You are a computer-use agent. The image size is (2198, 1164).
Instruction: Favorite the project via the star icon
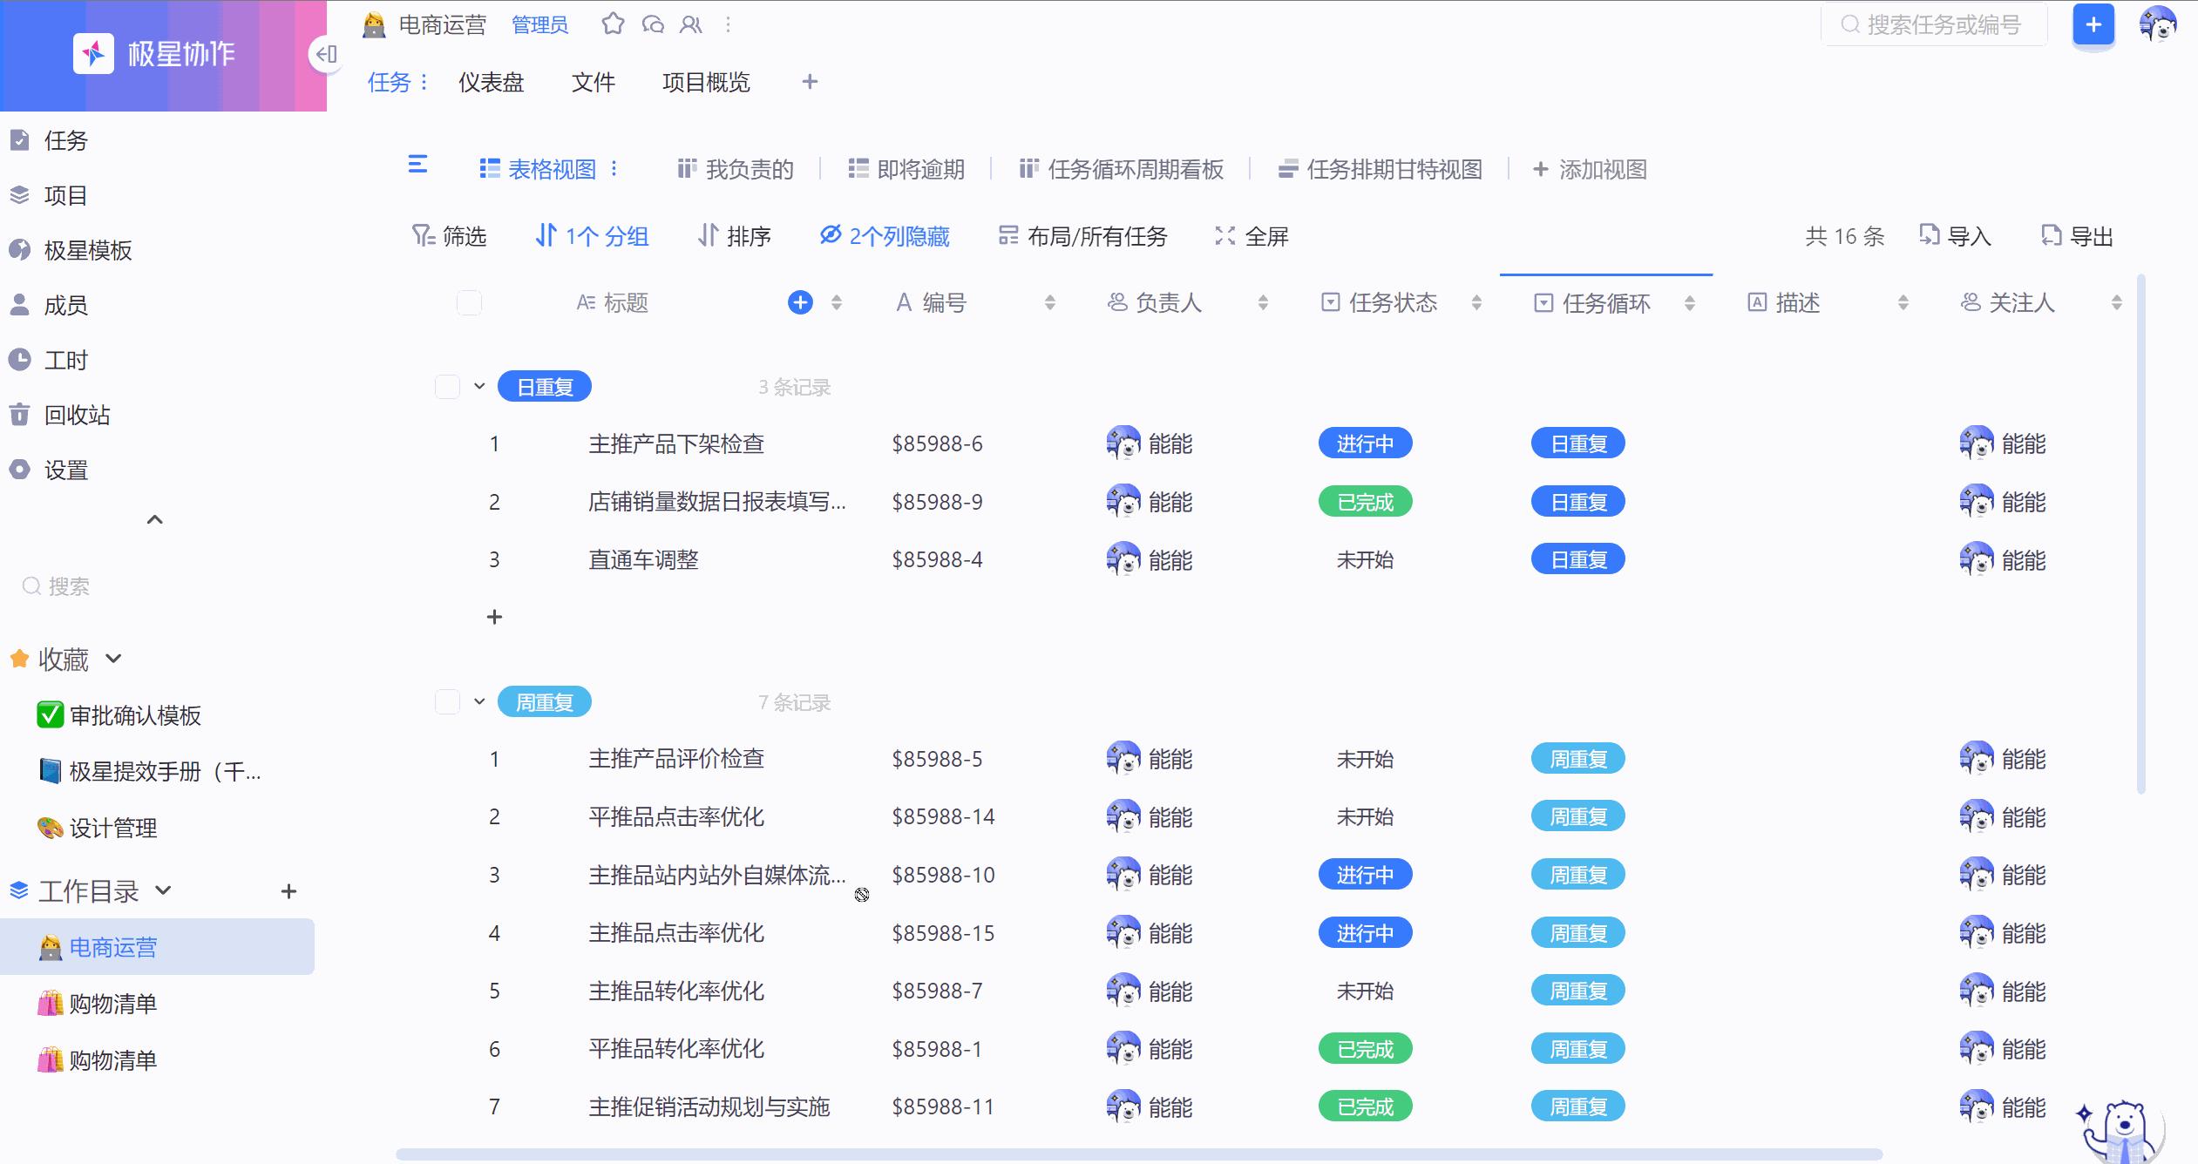(613, 24)
